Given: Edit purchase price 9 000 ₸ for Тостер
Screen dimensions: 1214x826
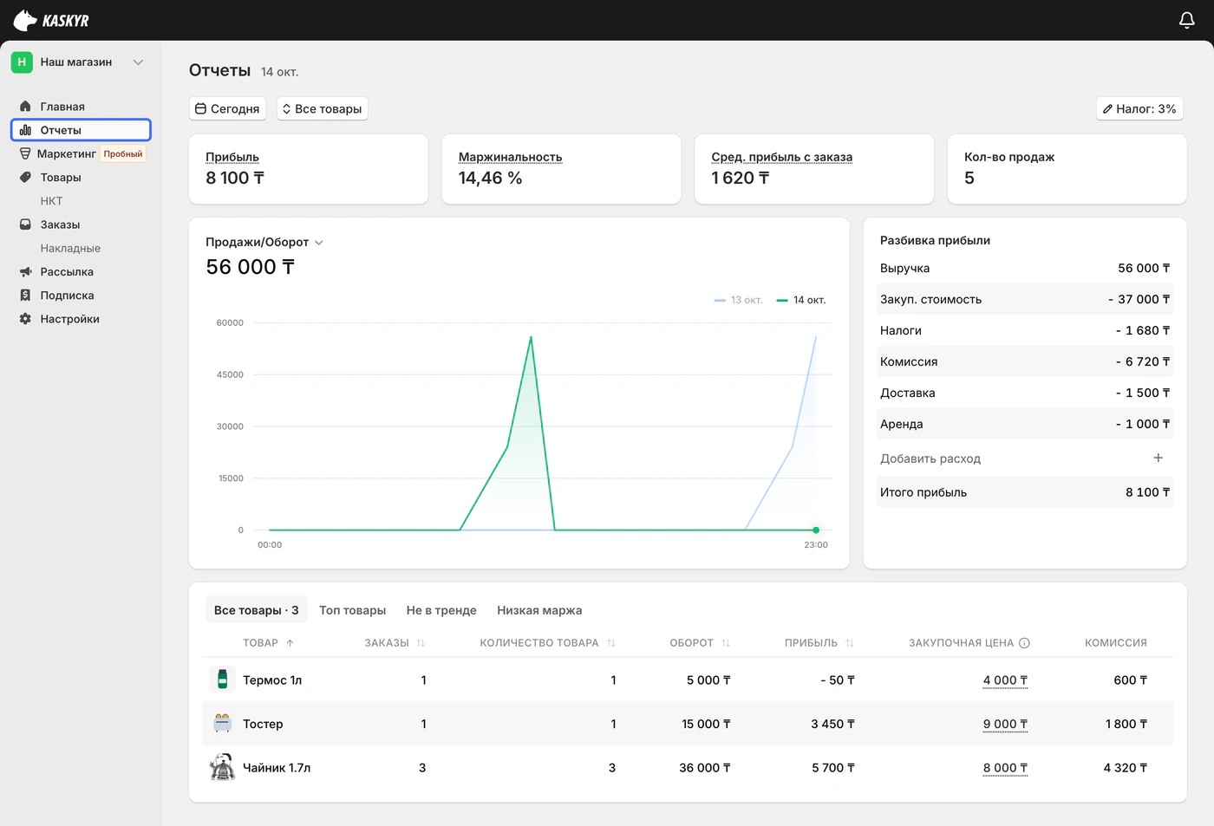Looking at the screenshot, I should [1005, 725].
